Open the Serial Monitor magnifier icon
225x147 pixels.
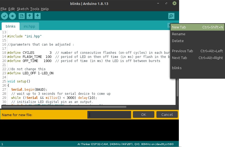171,16
